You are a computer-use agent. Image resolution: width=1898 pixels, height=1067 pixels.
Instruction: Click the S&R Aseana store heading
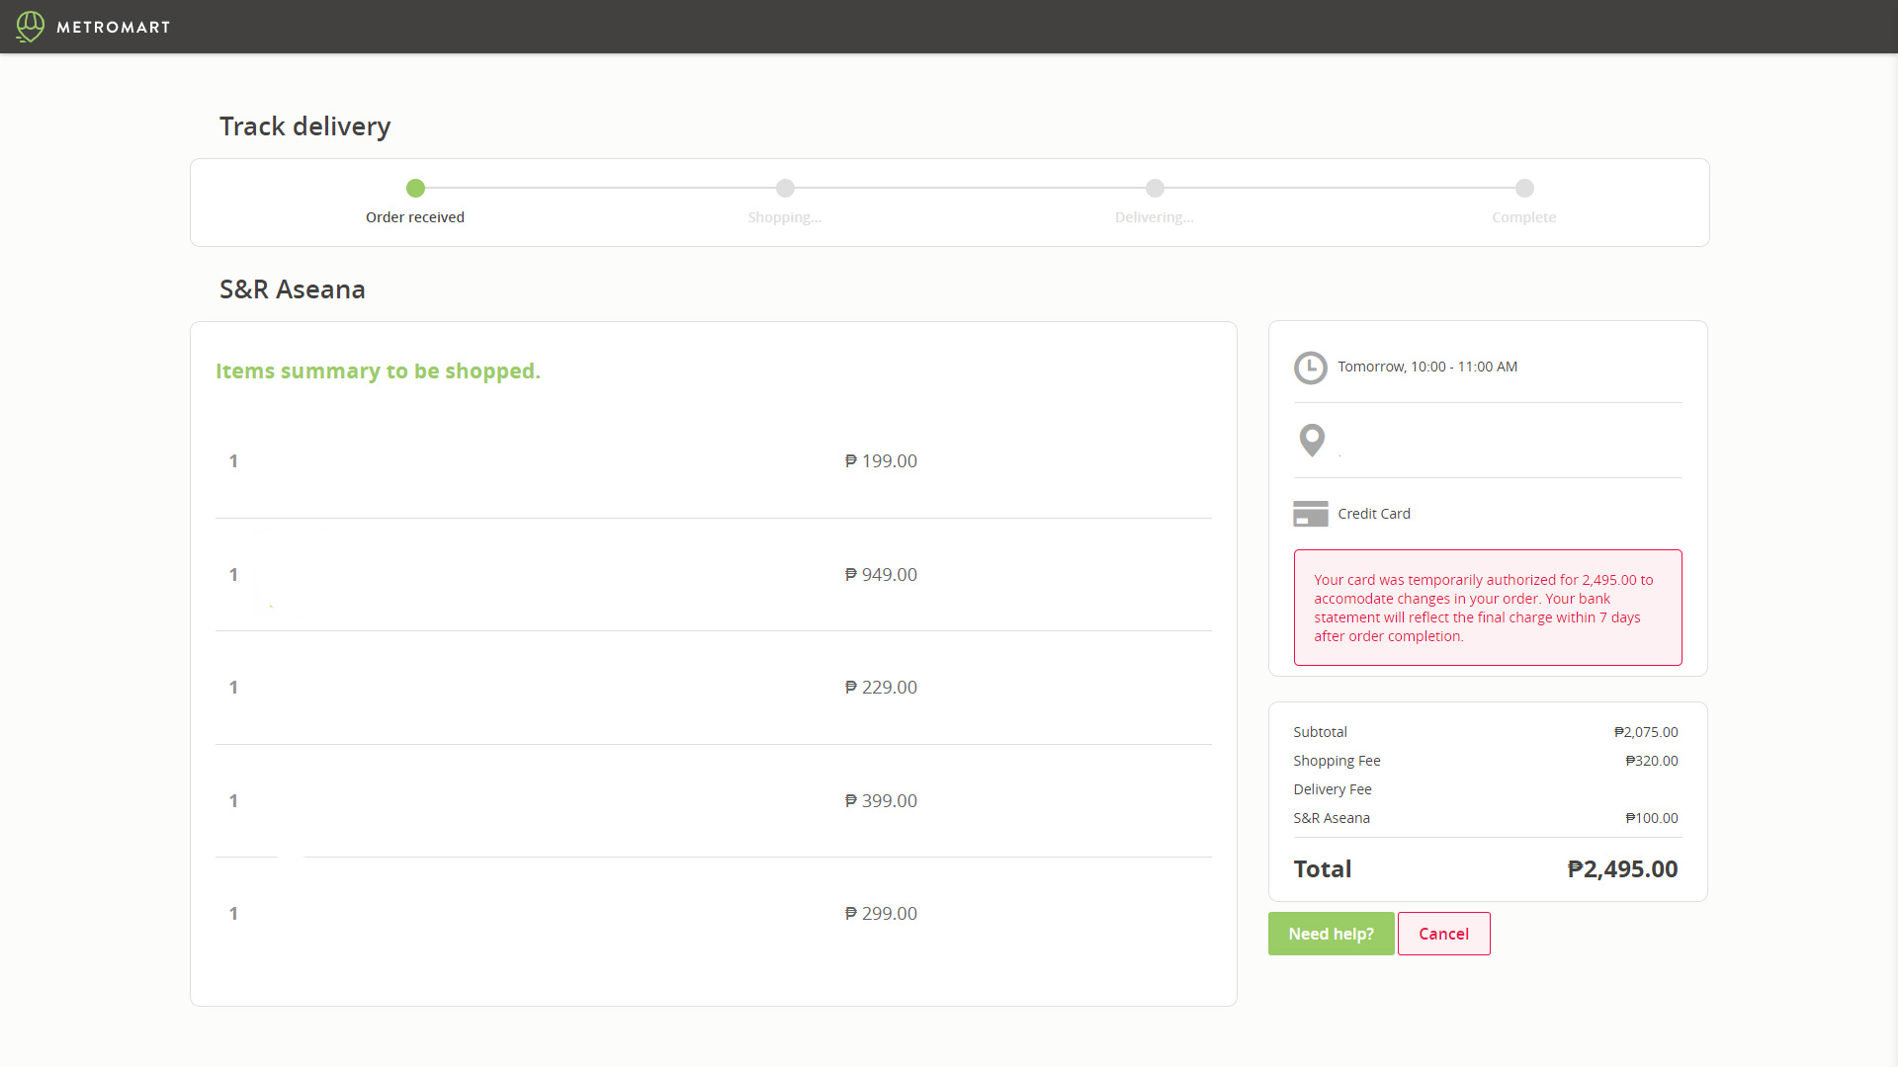293,289
